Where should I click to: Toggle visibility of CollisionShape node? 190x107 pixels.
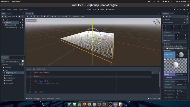coord(23,28)
